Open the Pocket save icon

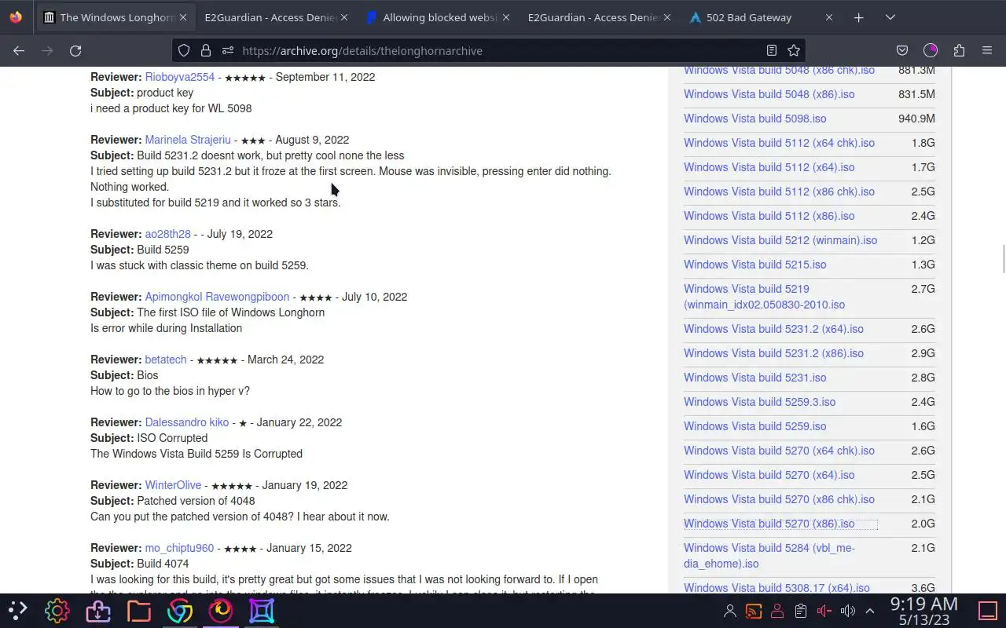tap(902, 50)
